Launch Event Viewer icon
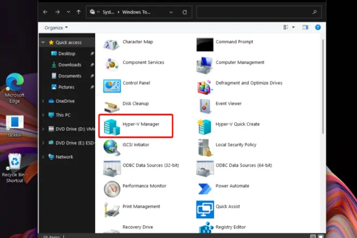The image size is (357, 238). coord(204,106)
